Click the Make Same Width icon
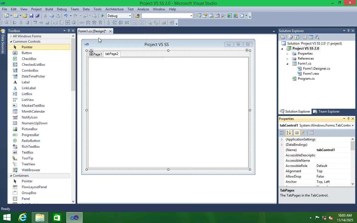The width and height of the screenshot is (357, 223). pyautogui.click(x=55, y=23)
